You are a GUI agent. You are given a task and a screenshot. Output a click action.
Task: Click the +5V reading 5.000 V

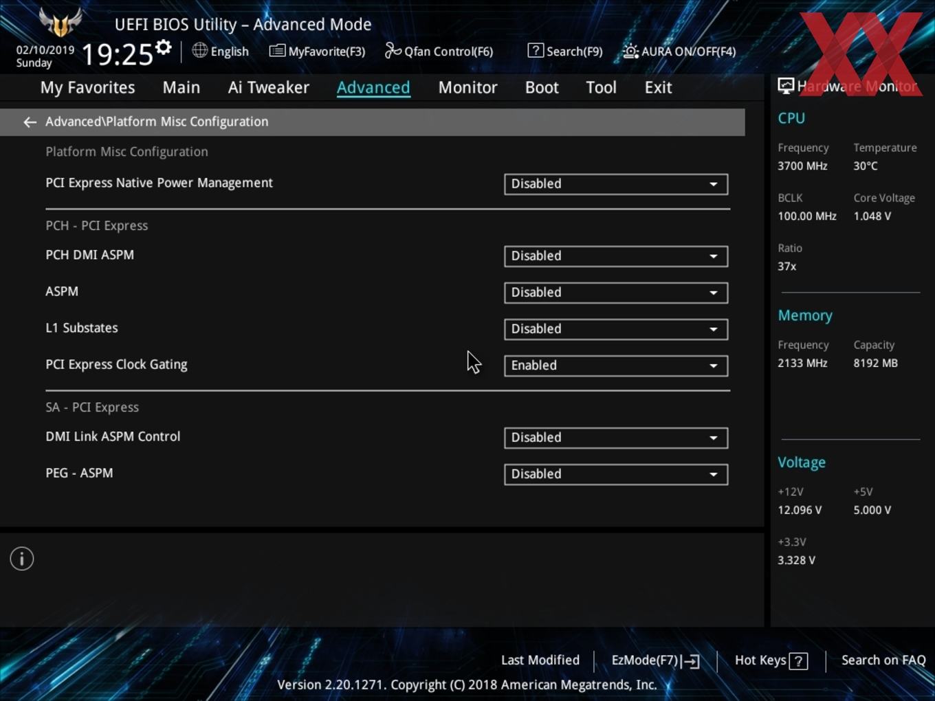point(872,510)
